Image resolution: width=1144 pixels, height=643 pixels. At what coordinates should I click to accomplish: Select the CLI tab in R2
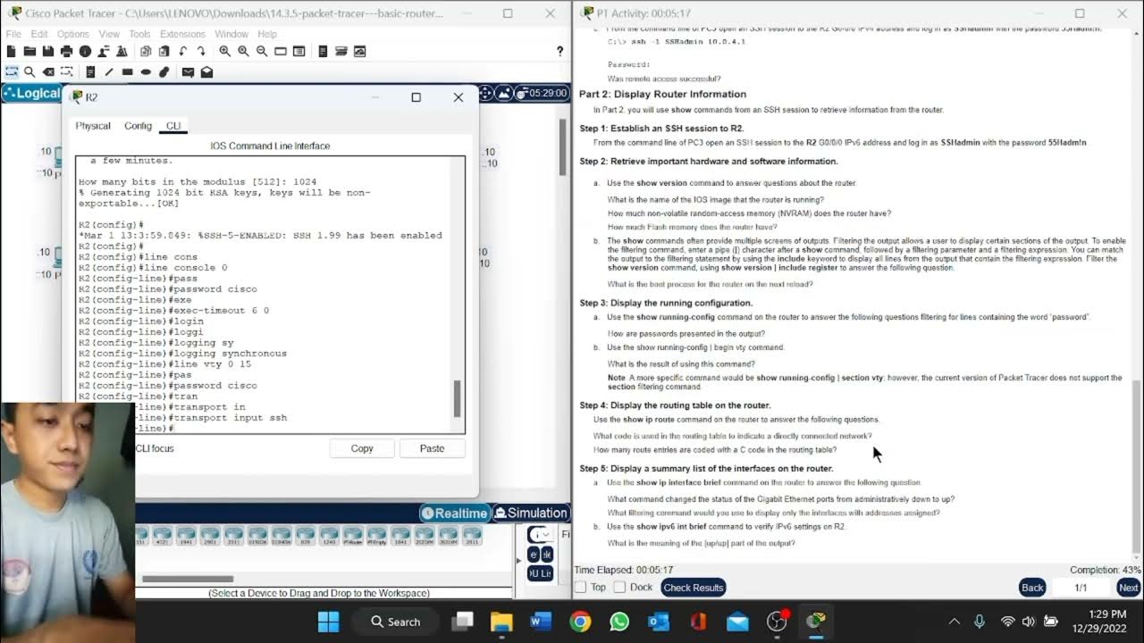(173, 126)
